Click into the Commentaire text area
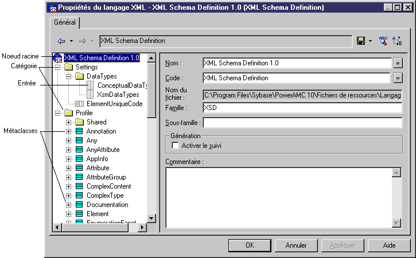Image resolution: width=416 pixels, height=258 pixels. point(278,198)
